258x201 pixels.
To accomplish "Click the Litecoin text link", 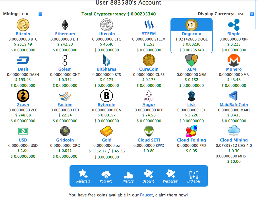I will [107, 34].
